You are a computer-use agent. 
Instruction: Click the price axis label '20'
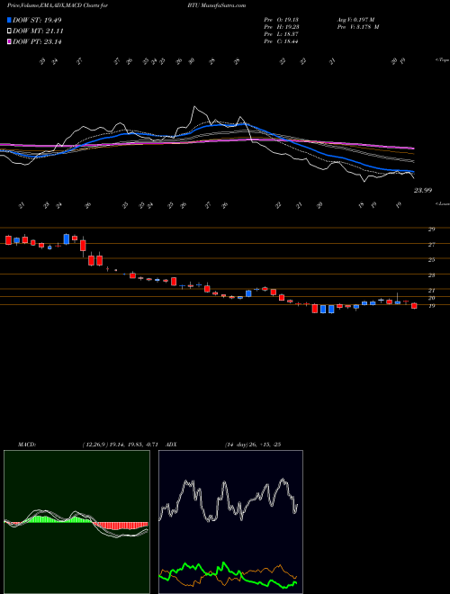[431, 298]
